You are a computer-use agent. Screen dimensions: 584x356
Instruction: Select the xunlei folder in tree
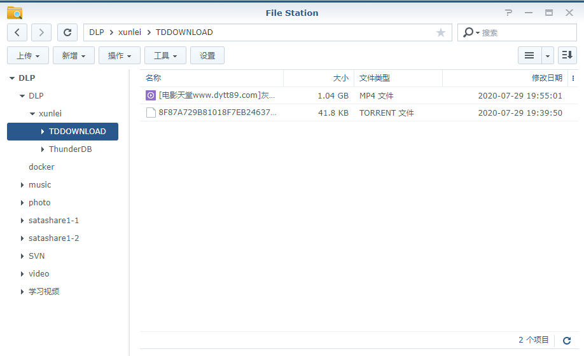[50, 113]
